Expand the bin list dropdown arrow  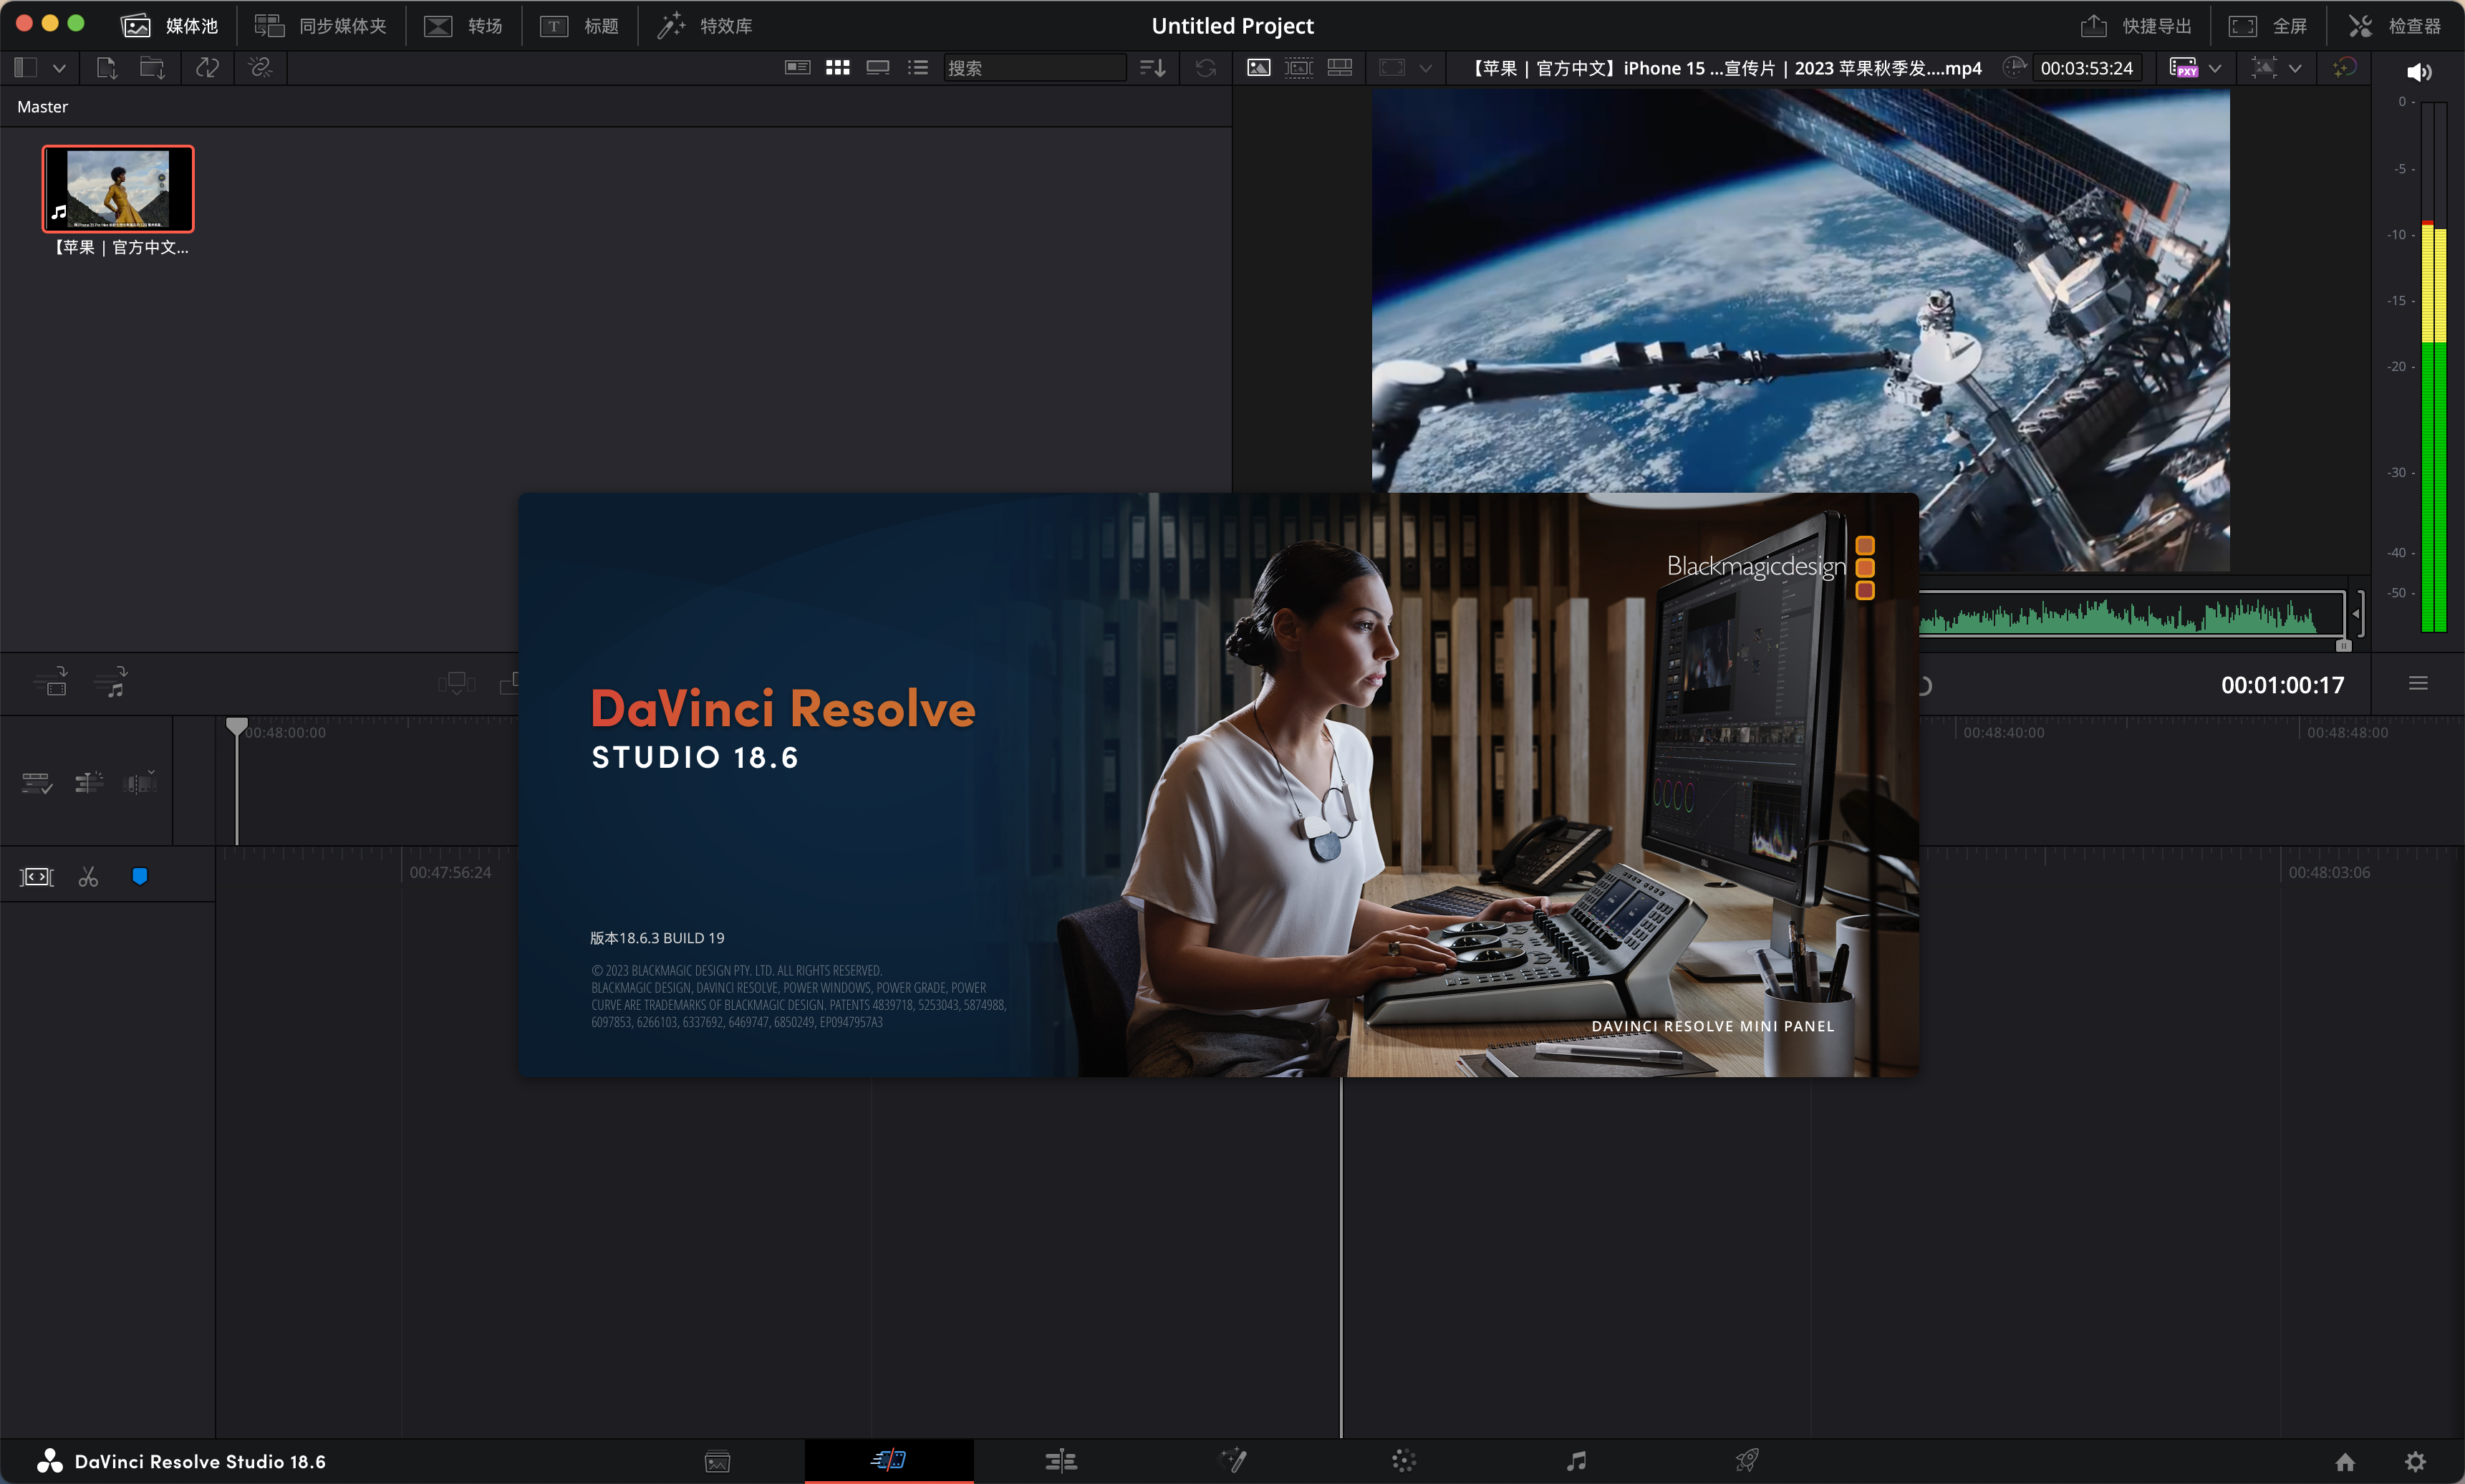pyautogui.click(x=59, y=68)
